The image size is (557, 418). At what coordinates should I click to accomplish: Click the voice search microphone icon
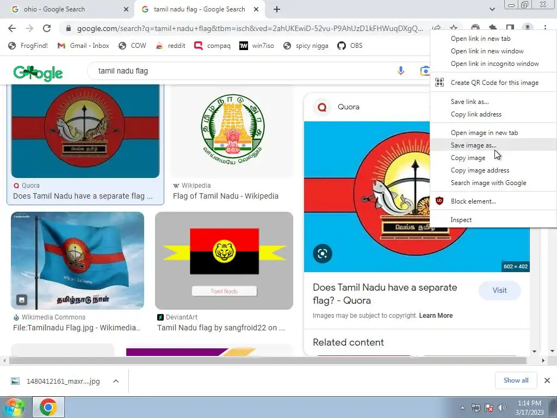[401, 71]
